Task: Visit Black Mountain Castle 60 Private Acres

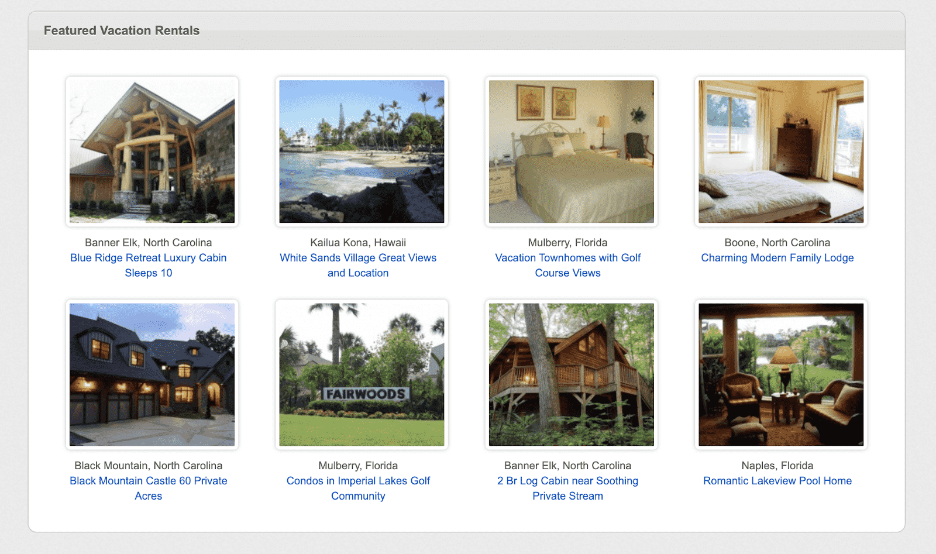Action: (149, 488)
